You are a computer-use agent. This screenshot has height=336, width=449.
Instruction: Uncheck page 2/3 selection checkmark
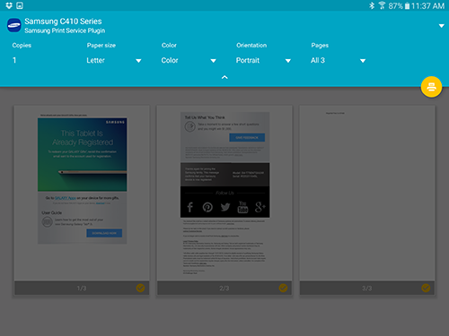[283, 288]
